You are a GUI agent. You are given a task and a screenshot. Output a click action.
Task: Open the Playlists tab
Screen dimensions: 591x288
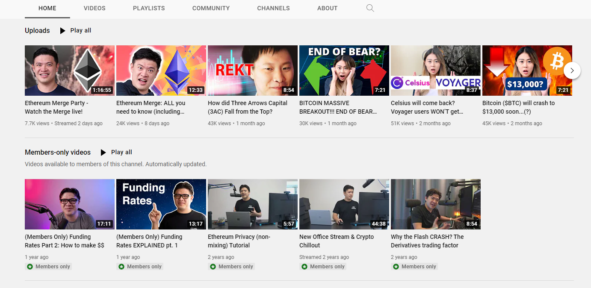pyautogui.click(x=149, y=8)
